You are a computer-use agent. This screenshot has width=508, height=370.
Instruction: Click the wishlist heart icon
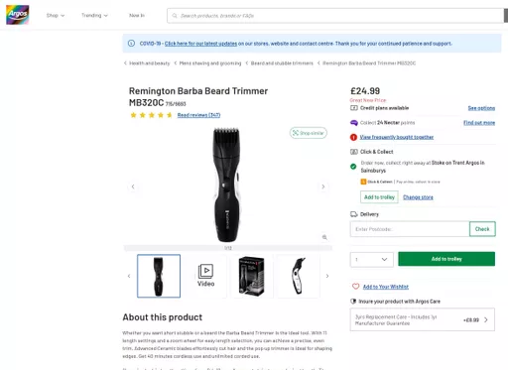pos(355,287)
